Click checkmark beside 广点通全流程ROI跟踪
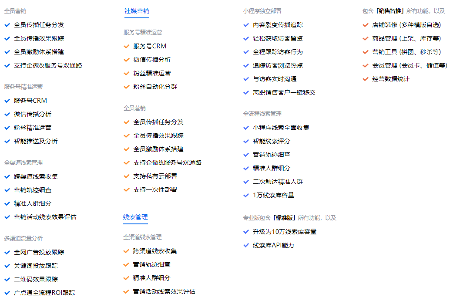The width and height of the screenshot is (450, 301). (7, 293)
